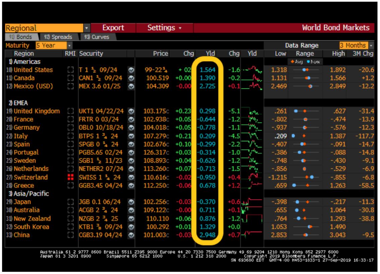Toggle the RMI box for Germany

(x=71, y=128)
